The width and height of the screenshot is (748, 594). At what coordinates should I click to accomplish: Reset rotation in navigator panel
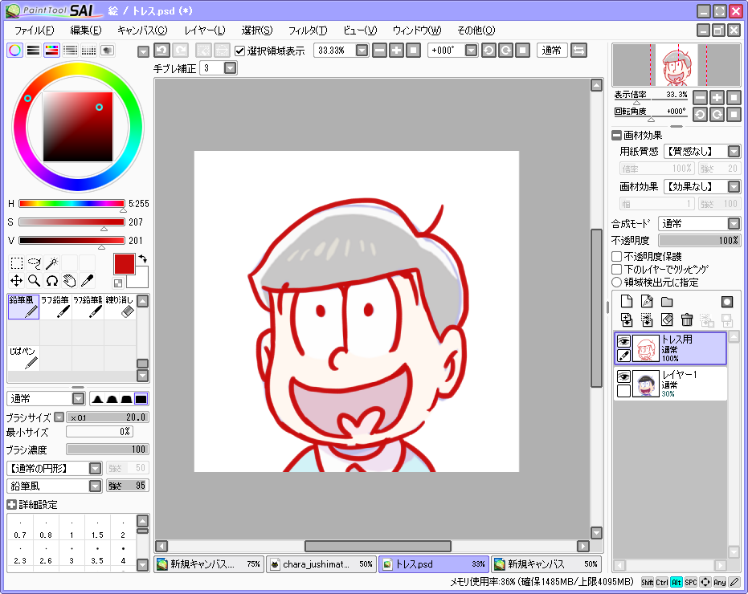(734, 115)
